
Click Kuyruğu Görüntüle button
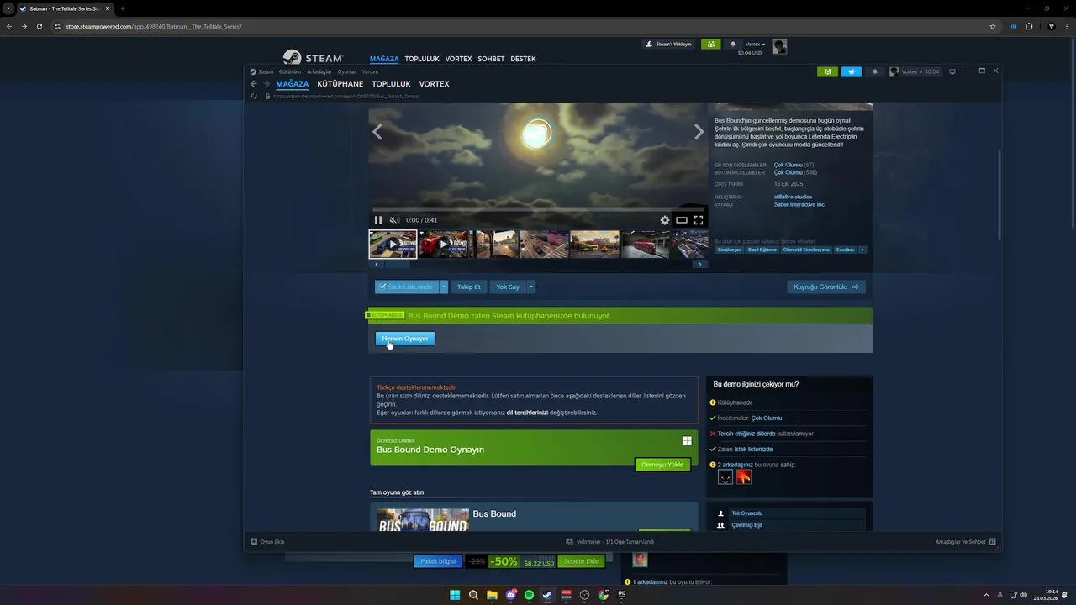click(x=826, y=287)
